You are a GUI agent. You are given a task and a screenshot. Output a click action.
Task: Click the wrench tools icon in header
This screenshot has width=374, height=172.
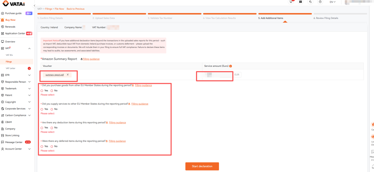pyautogui.click(x=310, y=2)
